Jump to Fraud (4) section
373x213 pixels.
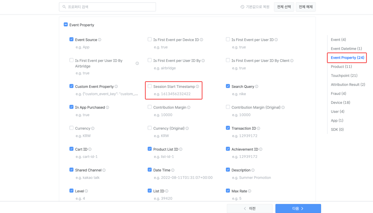[339, 93]
